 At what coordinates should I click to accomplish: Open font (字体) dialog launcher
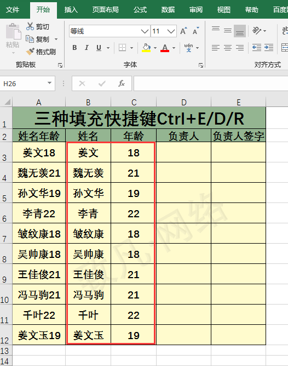click(201, 65)
